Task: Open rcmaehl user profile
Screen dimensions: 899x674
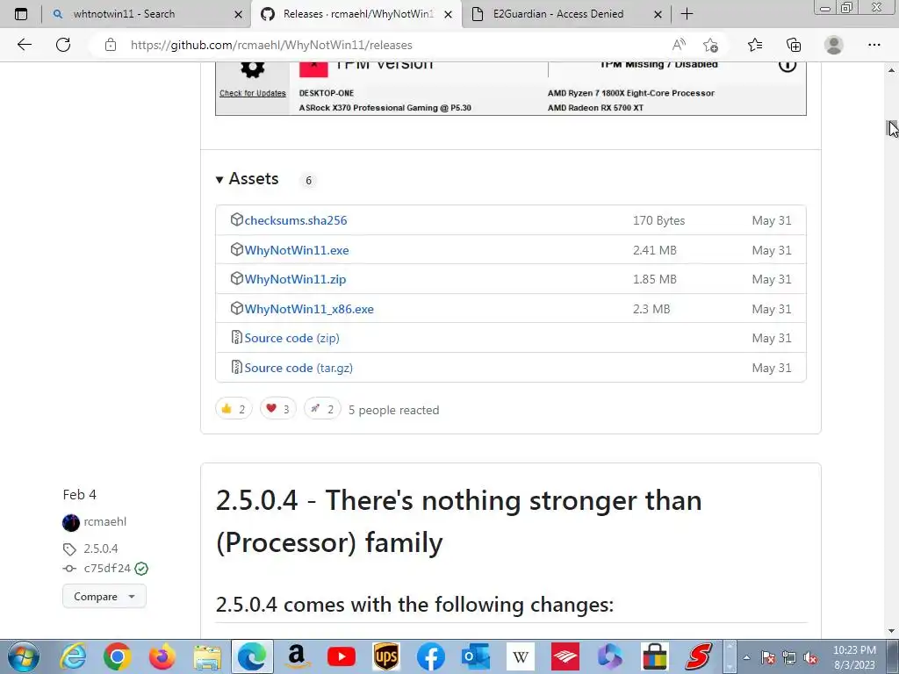Action: click(x=105, y=521)
